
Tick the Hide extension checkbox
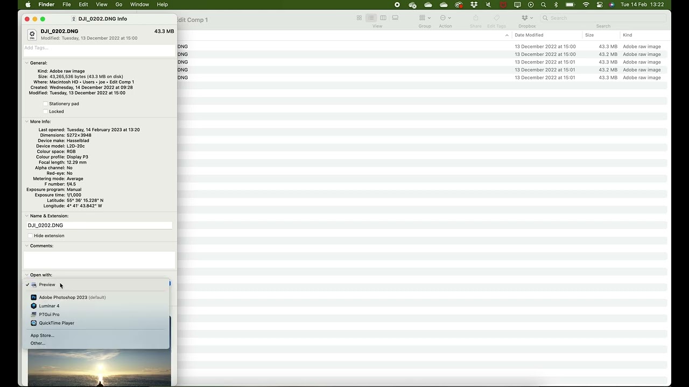tap(30, 236)
